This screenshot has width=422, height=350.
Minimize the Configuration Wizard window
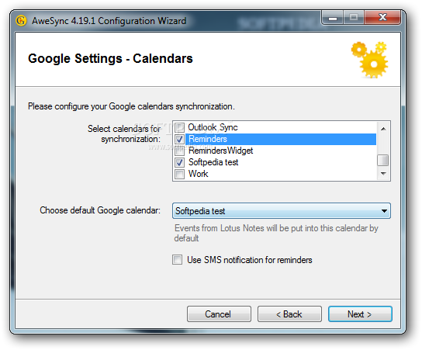point(333,18)
